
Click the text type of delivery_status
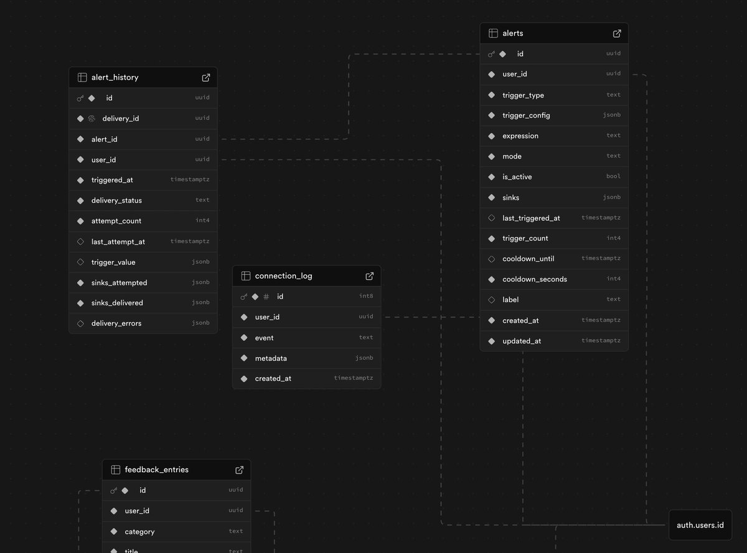pyautogui.click(x=202, y=200)
